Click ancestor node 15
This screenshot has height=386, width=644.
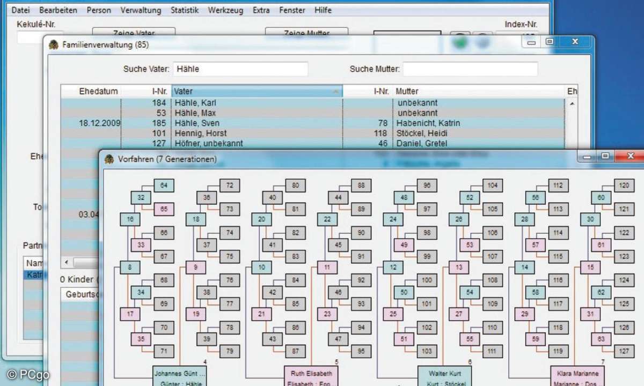coord(590,267)
